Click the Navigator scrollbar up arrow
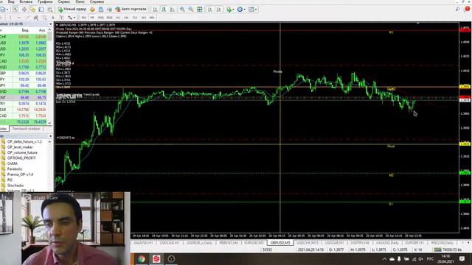This screenshot has height=265, width=472. 50,141
